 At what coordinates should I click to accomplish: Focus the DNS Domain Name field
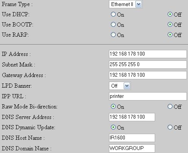132,148
